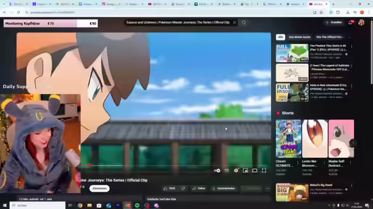Select the Von The Official Pokémon chip
Image resolution: width=373 pixels, height=209 pixels.
point(330,37)
